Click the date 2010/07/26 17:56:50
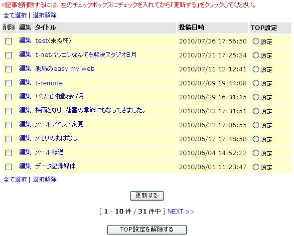Image resolution: width=294 pixels, height=236 pixels. 213,41
